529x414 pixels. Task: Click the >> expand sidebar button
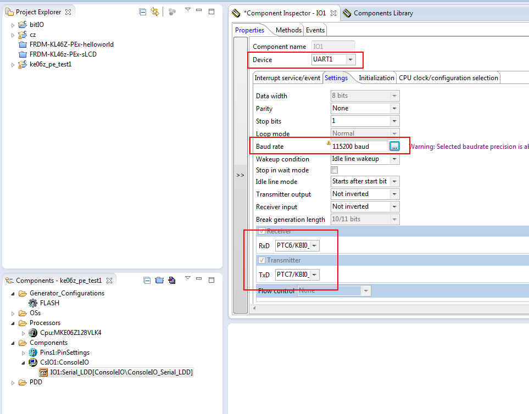tap(240, 175)
